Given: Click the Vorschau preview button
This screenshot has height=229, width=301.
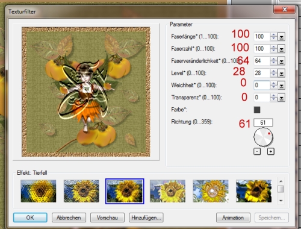Looking at the screenshot, I should (107, 218).
